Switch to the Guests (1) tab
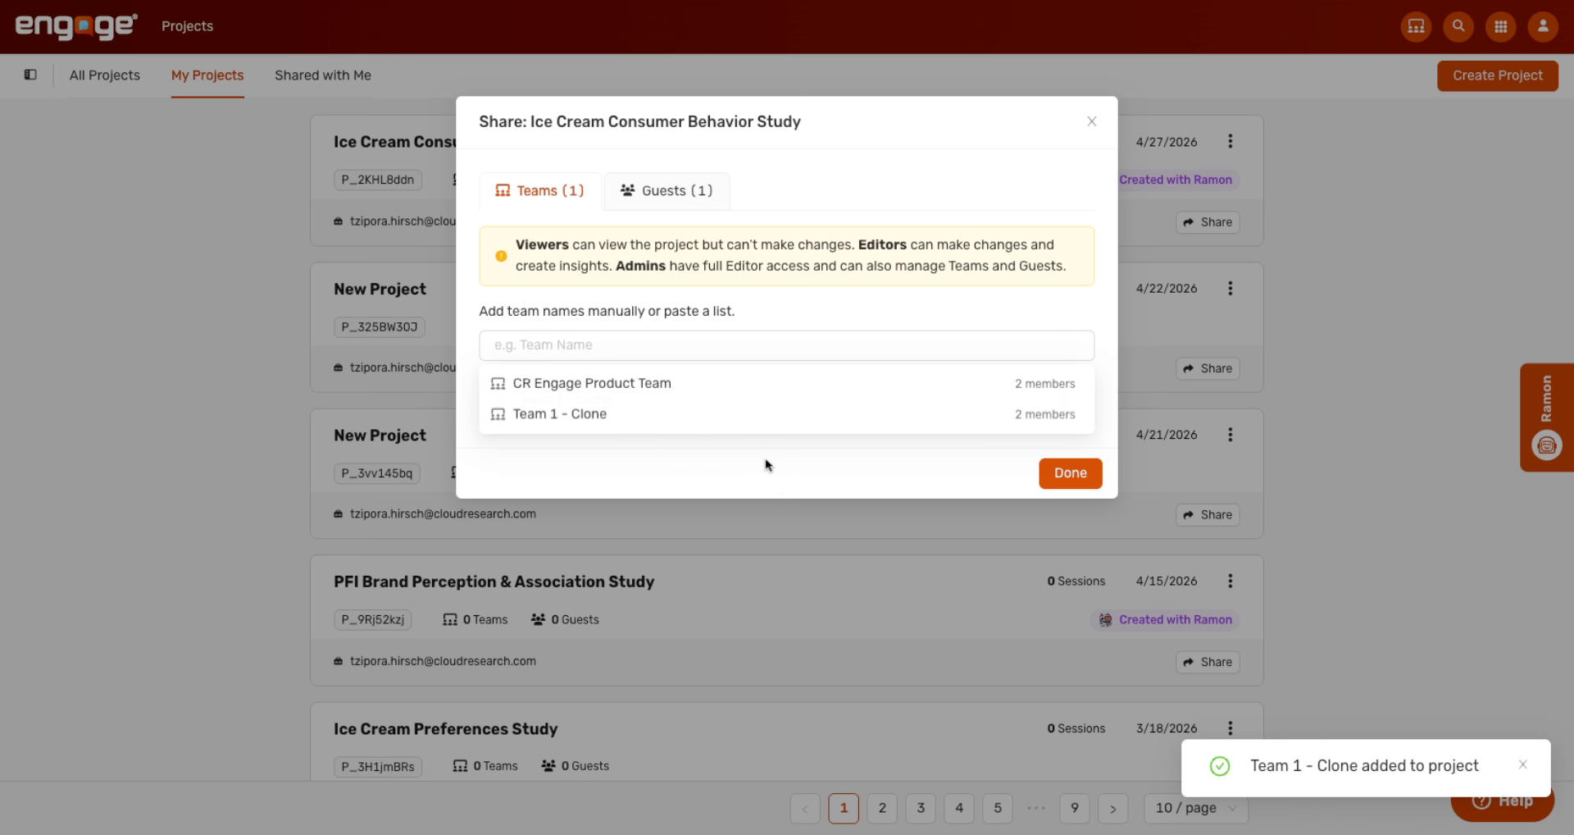This screenshot has height=835, width=1574. (666, 191)
